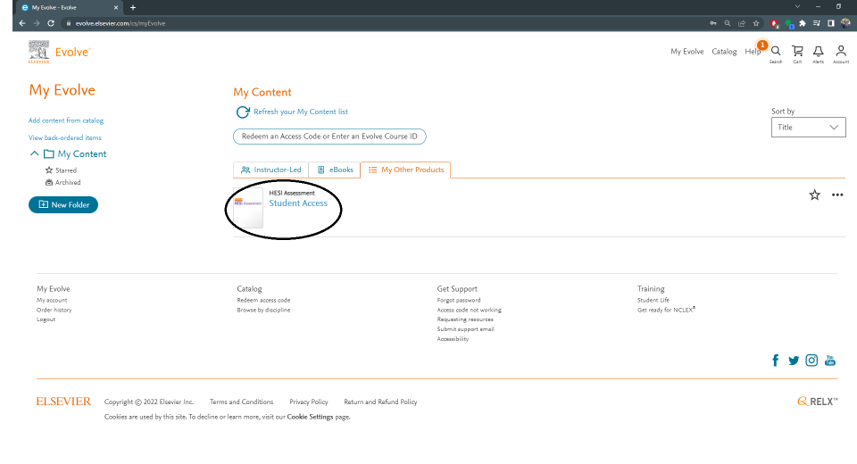Viewport: 857px width, 464px height.
Task: Collapse the My Content folder chevron
Action: pyautogui.click(x=35, y=153)
